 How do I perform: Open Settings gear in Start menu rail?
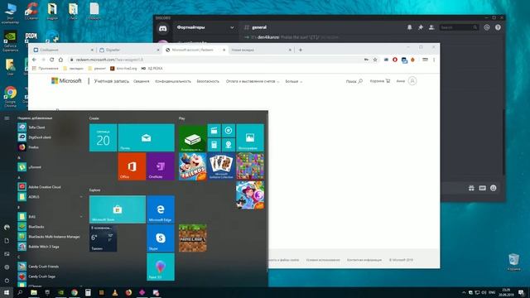(7, 267)
